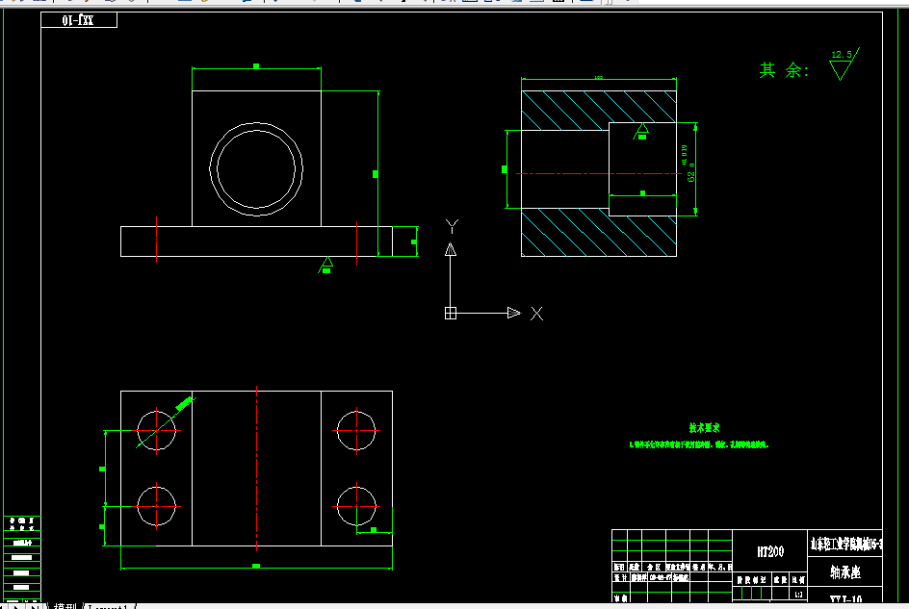The width and height of the screenshot is (909, 609).
Task: Click the UCS Y axis arrowhead
Action: pos(451,249)
